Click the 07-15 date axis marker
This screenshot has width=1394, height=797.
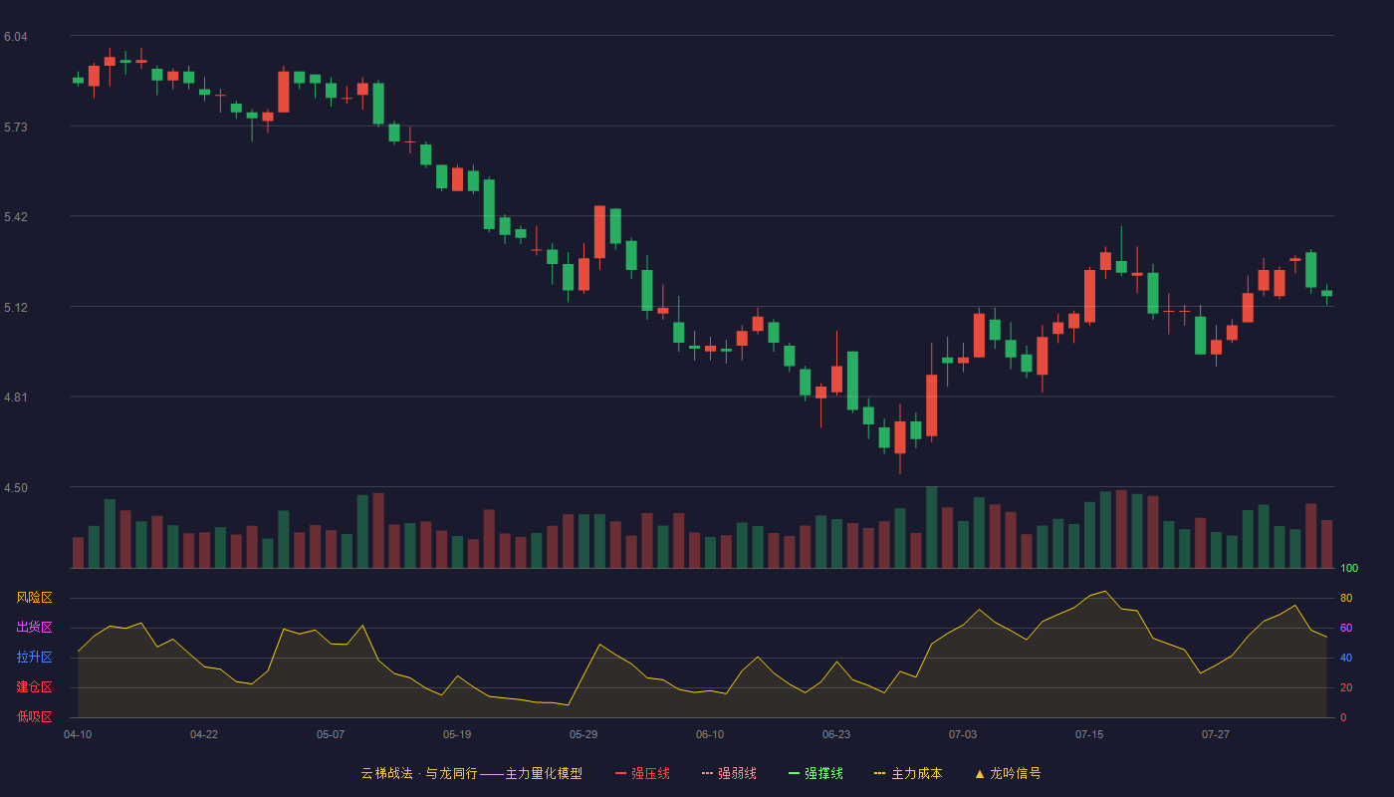(1089, 734)
